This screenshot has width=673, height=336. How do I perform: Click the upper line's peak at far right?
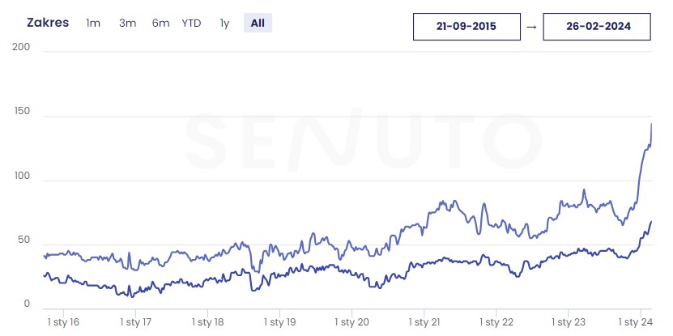(652, 124)
